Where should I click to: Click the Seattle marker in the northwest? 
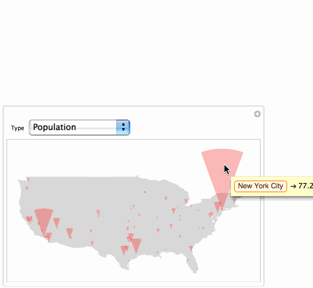28,179
